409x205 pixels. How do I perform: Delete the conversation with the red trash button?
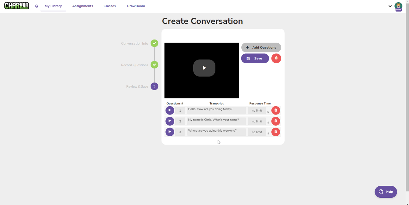(276, 58)
